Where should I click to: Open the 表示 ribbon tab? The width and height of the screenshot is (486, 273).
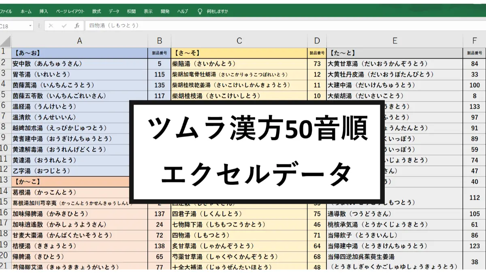coord(148,12)
